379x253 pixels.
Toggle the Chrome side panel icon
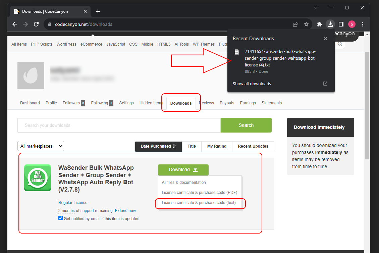coord(341,24)
